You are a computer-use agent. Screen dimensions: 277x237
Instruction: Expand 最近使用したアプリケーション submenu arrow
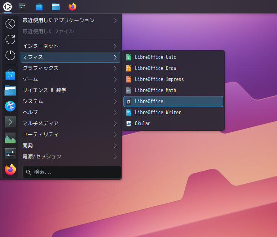click(x=115, y=21)
